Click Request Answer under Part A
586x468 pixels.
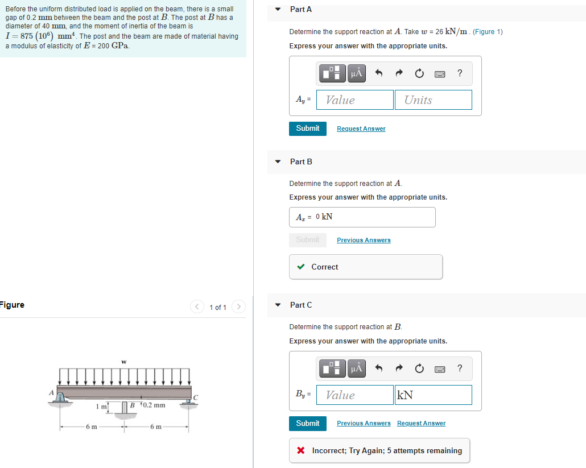361,129
